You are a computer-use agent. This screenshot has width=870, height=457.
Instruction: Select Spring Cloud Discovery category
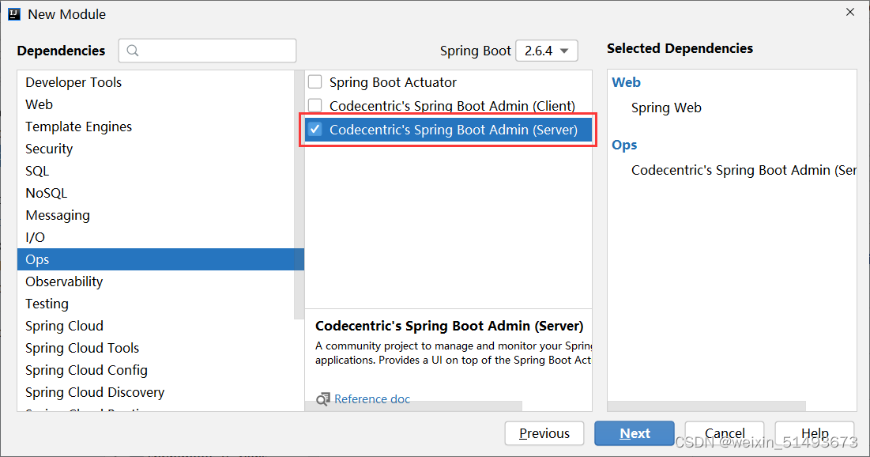[94, 392]
